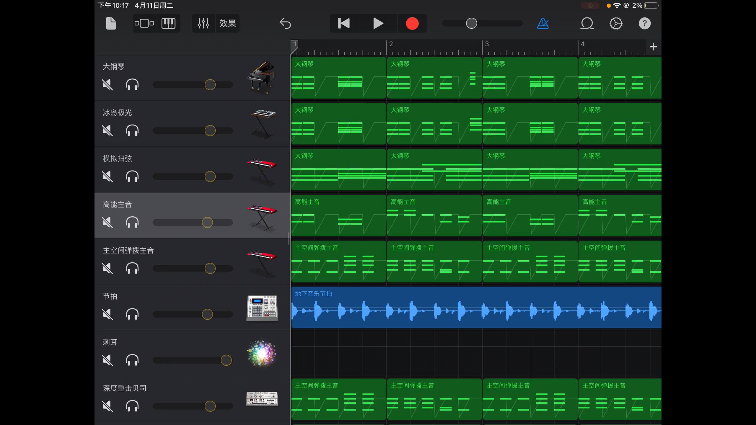Switch to the keyboard instrument view

(x=168, y=23)
